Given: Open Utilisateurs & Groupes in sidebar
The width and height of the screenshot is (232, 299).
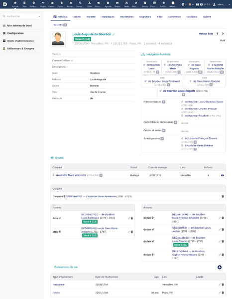Looking at the screenshot, I should (21, 48).
